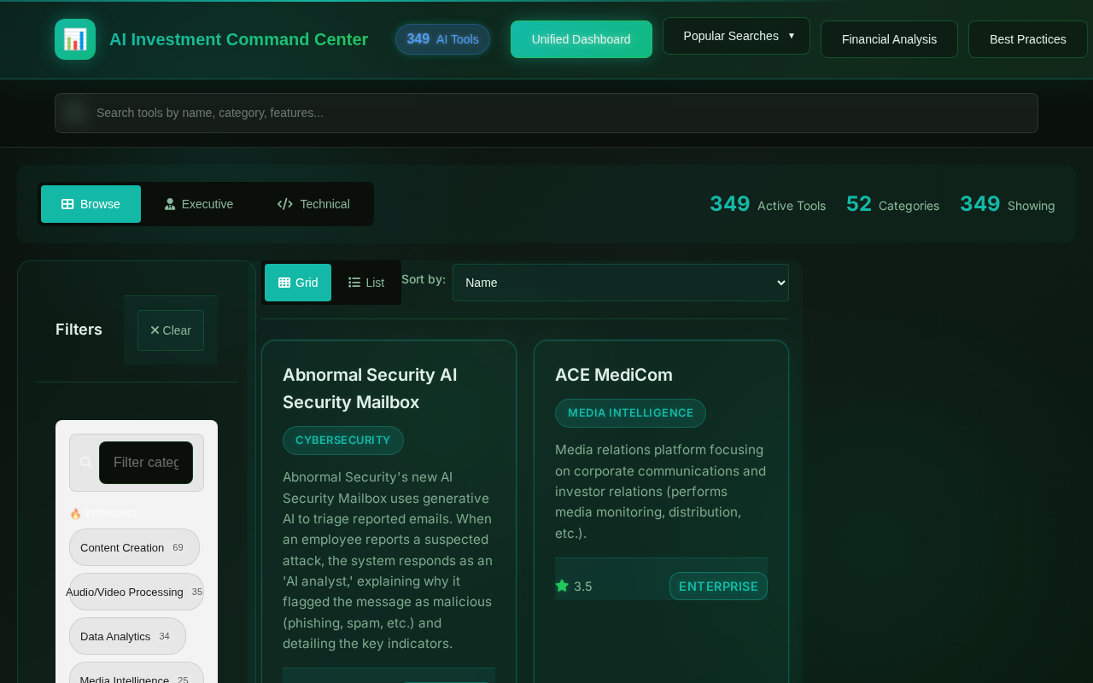Clear all filters
Image resolution: width=1093 pixels, height=683 pixels.
tap(171, 330)
